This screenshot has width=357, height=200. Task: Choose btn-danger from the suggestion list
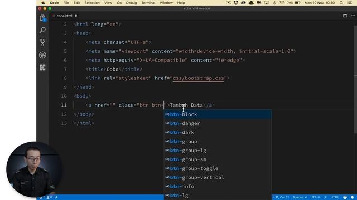218,123
